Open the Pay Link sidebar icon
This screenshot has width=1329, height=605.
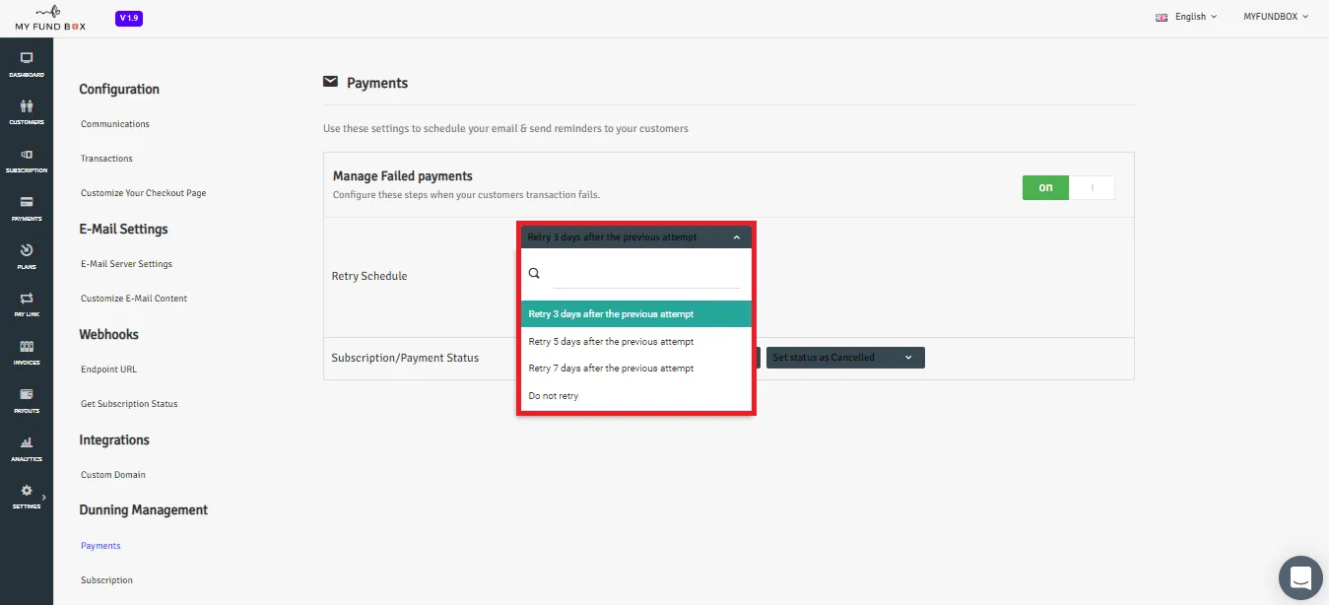(27, 299)
